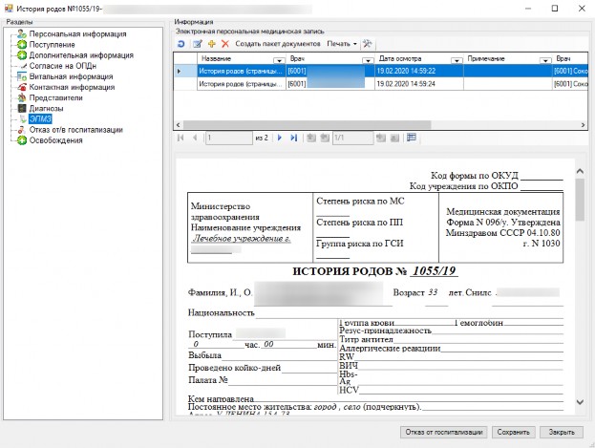Click Создать пакет документов

[x=278, y=44]
